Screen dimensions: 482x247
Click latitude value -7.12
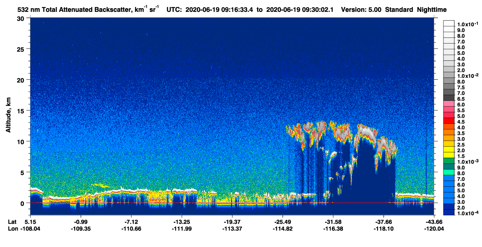pyautogui.click(x=131, y=222)
